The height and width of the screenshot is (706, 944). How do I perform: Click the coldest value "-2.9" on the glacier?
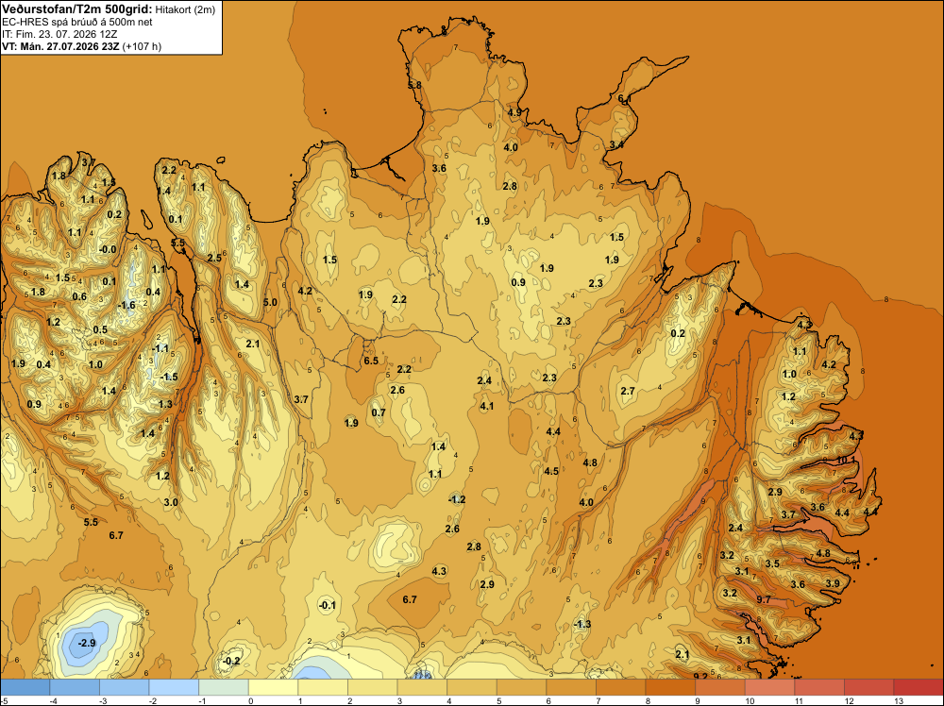click(87, 643)
